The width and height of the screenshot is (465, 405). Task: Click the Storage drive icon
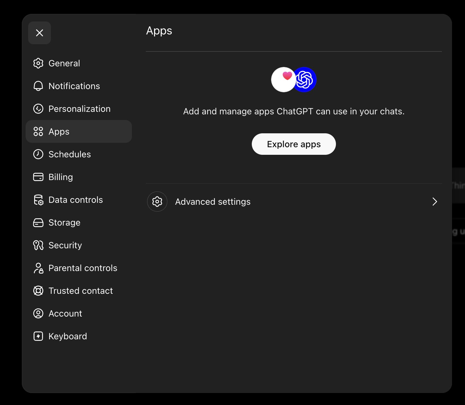coord(38,222)
